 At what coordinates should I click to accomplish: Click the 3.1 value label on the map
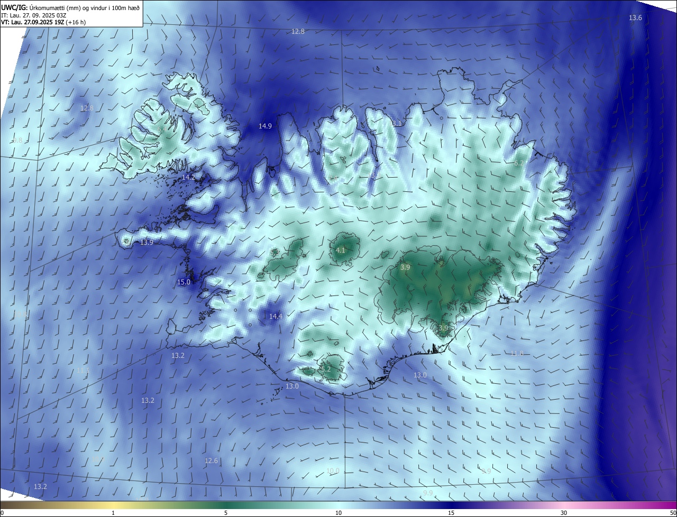[x=397, y=123]
